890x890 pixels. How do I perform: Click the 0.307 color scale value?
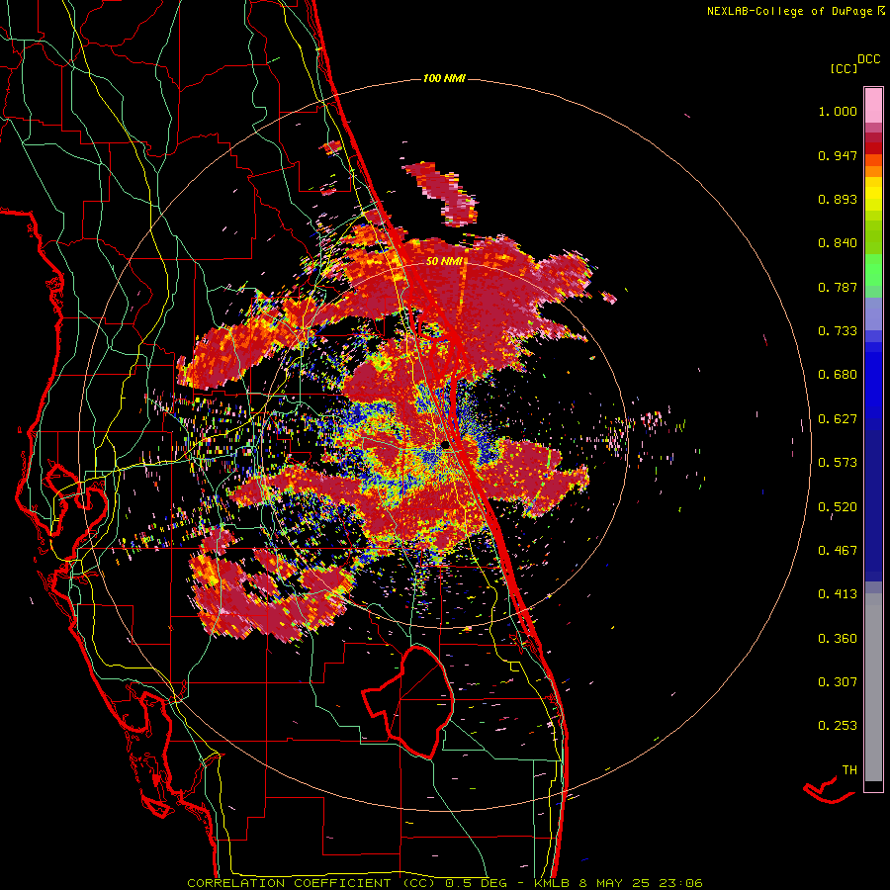tap(838, 682)
